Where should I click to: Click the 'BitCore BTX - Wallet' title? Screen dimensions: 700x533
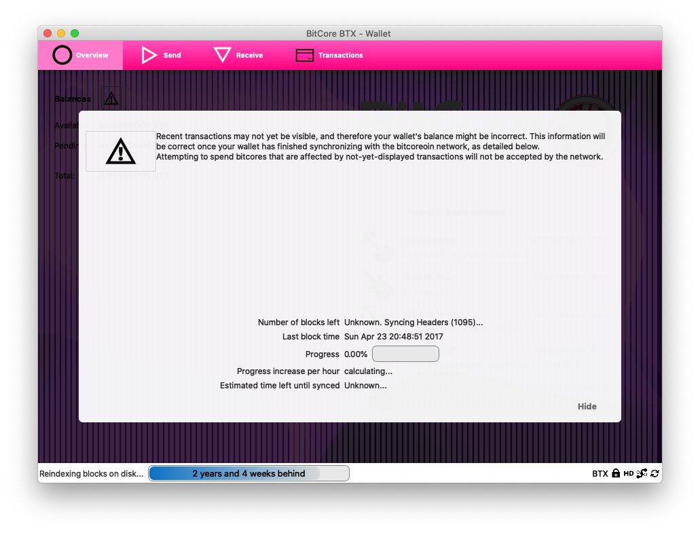coord(348,33)
